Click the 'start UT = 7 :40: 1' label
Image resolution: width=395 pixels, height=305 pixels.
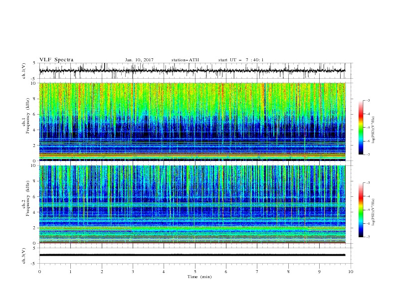[x=241, y=60]
